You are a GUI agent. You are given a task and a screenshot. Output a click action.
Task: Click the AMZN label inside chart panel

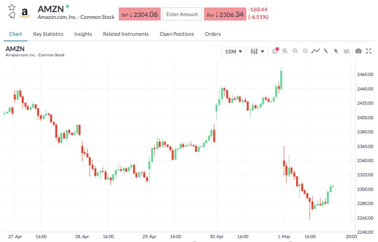pos(15,49)
